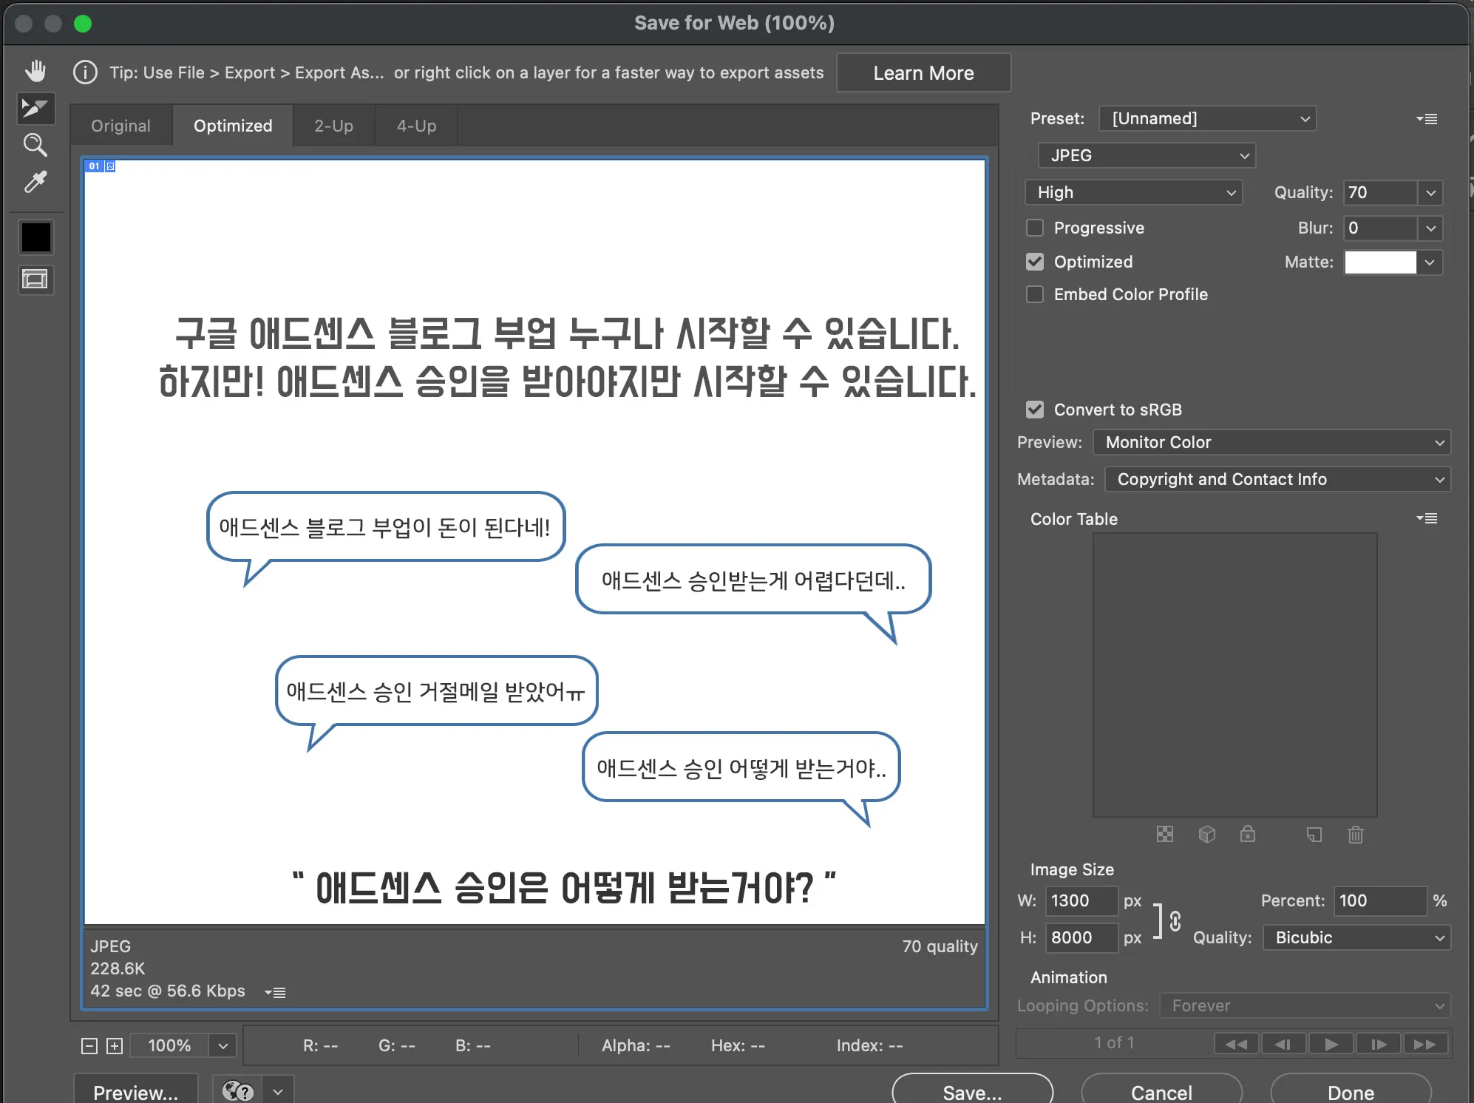The height and width of the screenshot is (1103, 1474).
Task: Open the Preview Monitor Color dropdown
Action: coord(1271,442)
